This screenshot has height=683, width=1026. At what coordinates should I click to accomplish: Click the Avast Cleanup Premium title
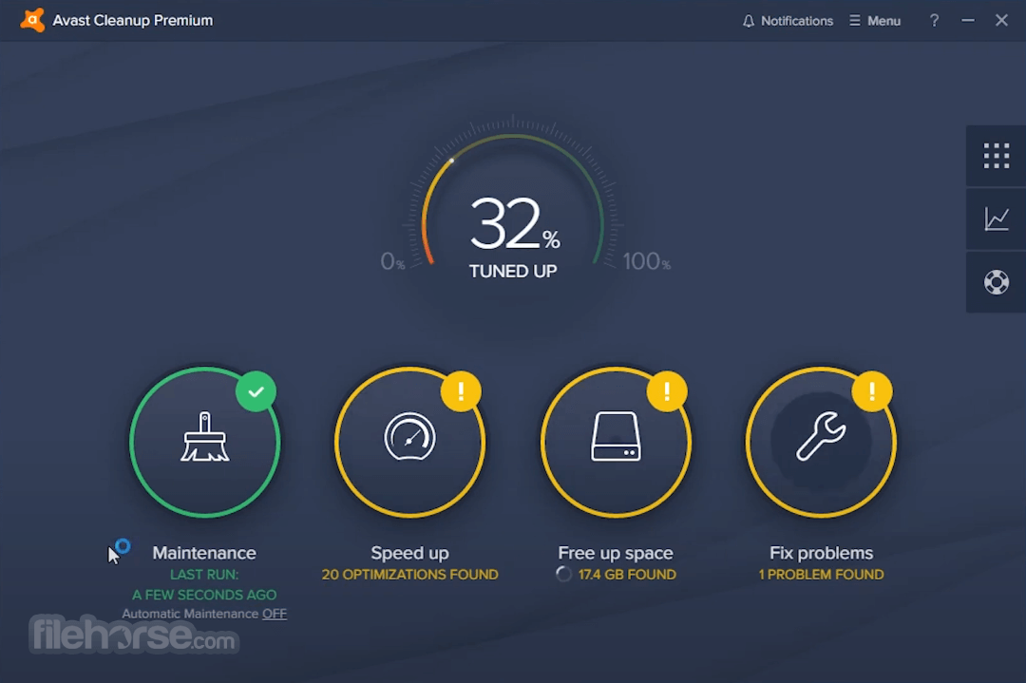tap(133, 20)
